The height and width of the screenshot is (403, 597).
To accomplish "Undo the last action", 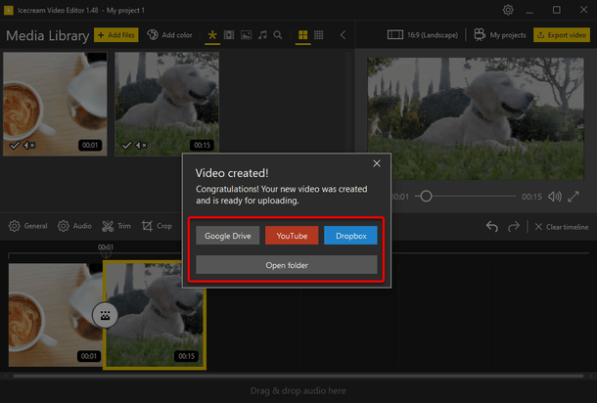I will pyautogui.click(x=492, y=227).
